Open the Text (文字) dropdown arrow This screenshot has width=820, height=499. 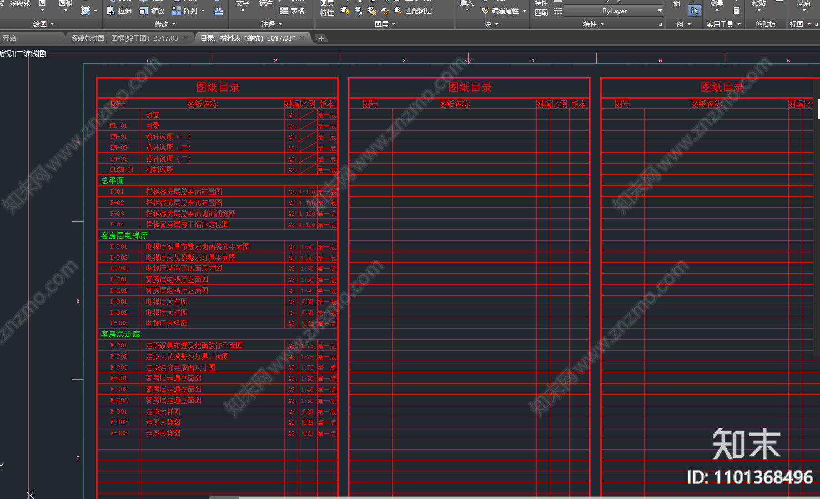243,11
